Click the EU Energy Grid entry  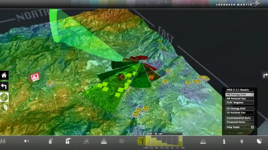tap(240, 109)
